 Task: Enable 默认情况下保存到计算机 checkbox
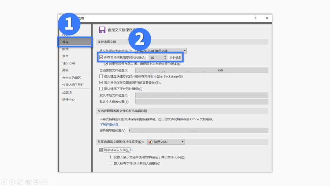coord(101,89)
